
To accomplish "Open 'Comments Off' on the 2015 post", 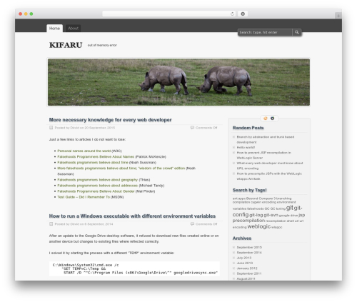I will (206, 128).
